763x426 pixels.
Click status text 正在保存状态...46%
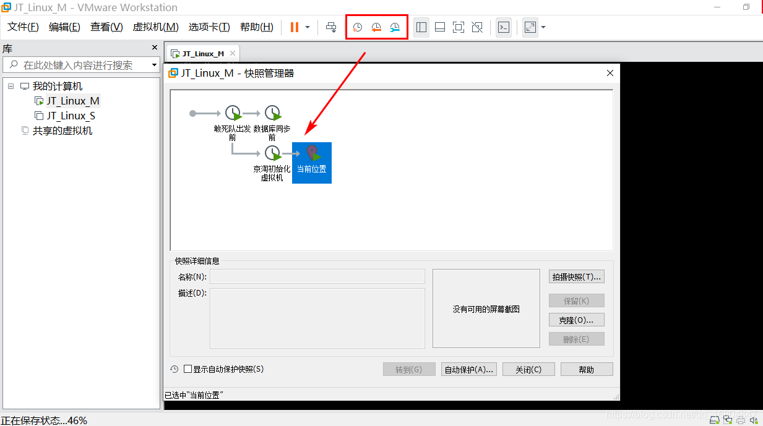(45, 420)
